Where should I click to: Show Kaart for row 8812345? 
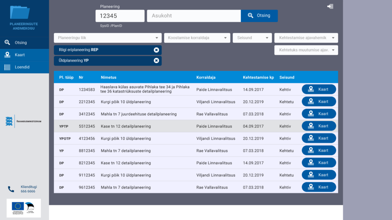[x=319, y=150]
